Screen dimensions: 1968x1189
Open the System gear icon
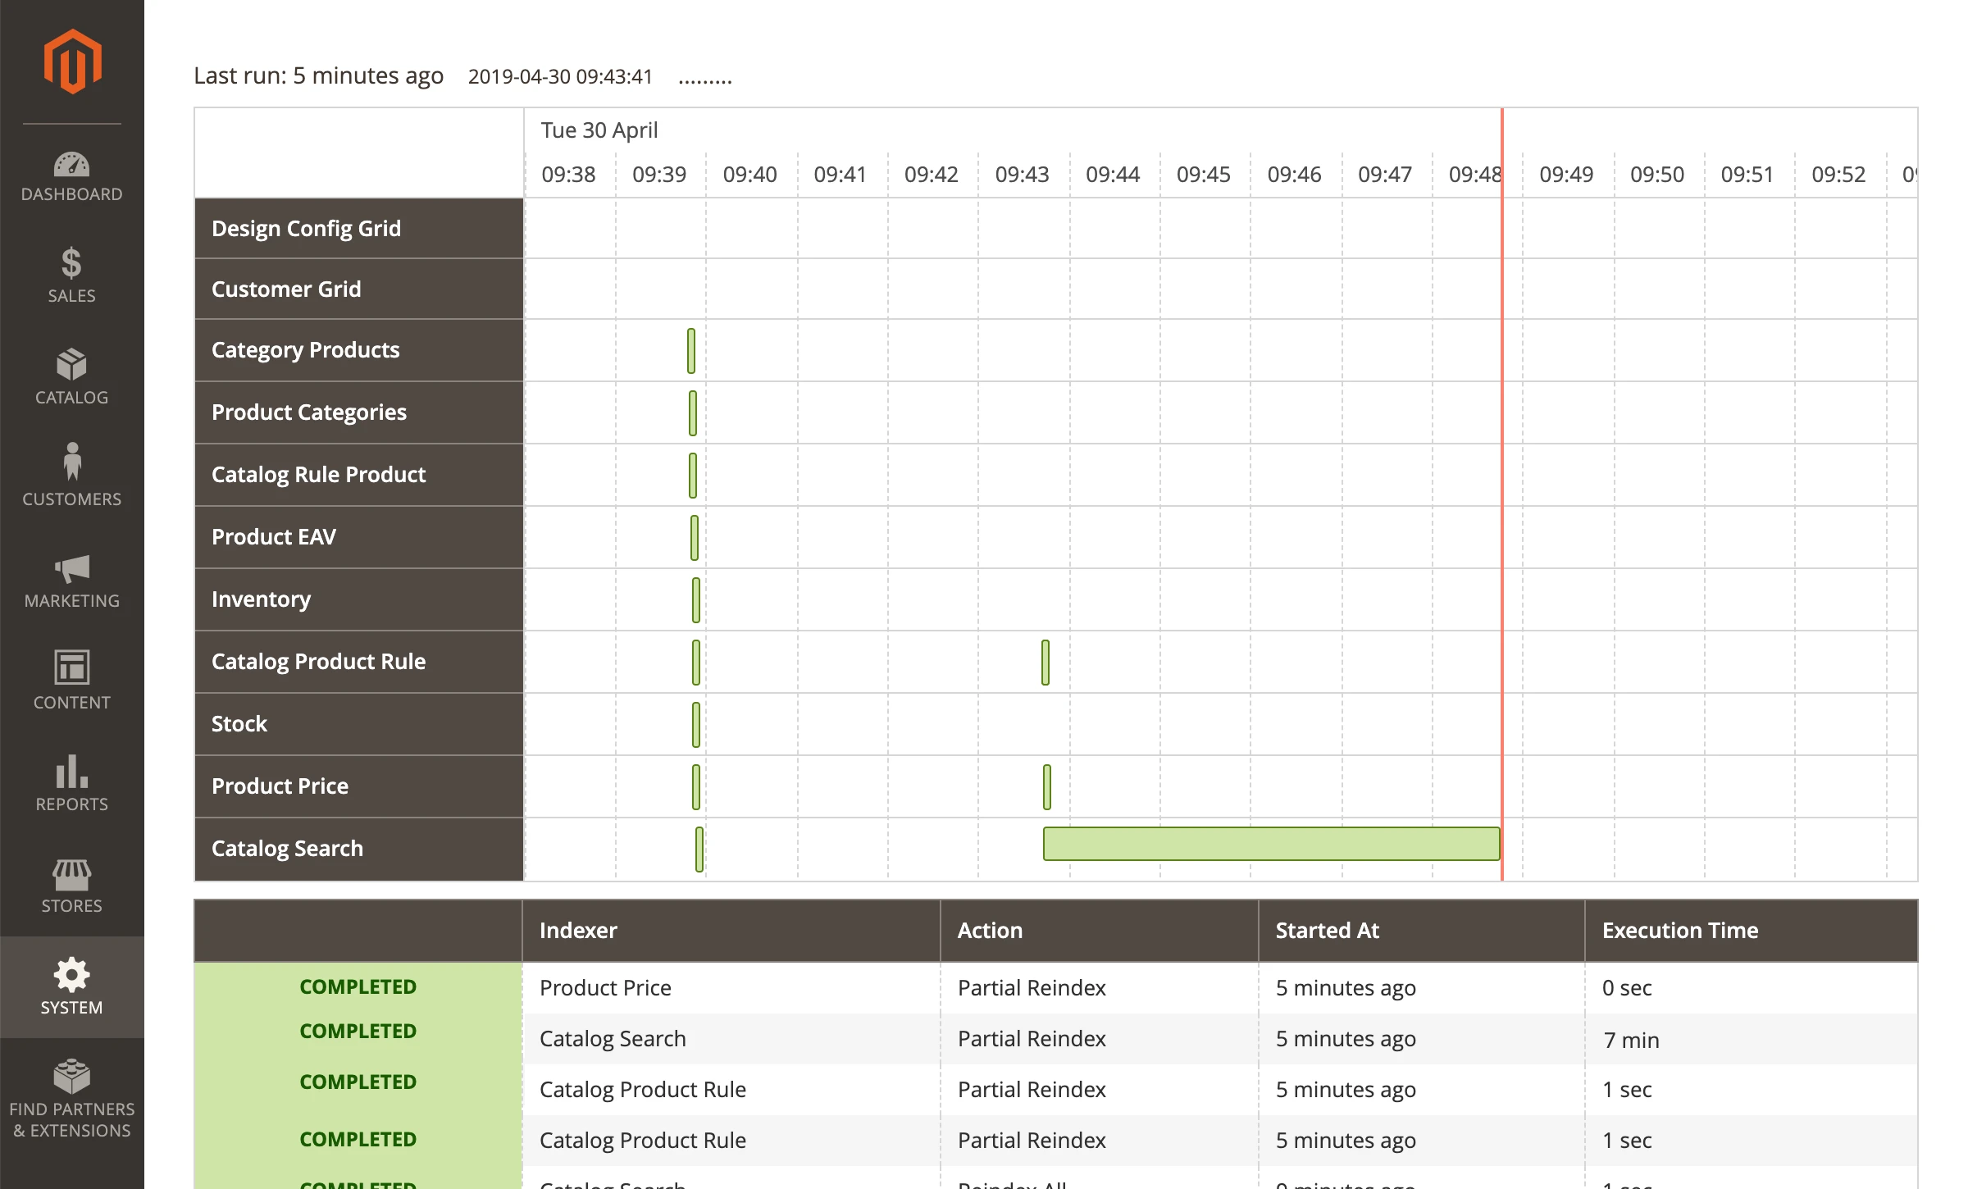[72, 975]
